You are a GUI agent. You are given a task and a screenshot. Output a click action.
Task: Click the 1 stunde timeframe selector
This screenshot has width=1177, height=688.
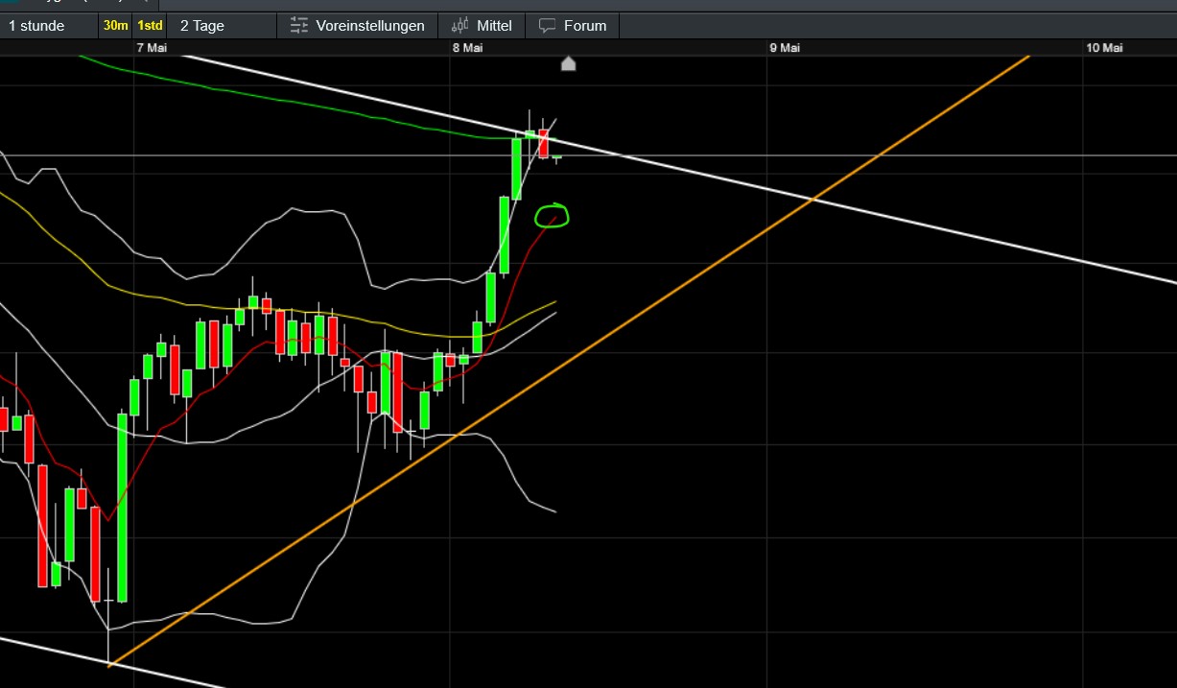pyautogui.click(x=38, y=25)
